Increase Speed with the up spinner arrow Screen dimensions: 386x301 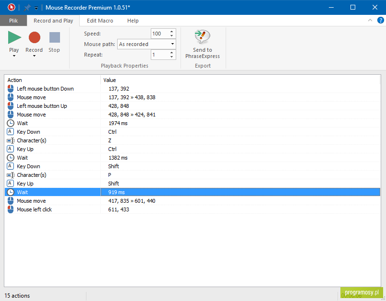[x=172, y=32]
